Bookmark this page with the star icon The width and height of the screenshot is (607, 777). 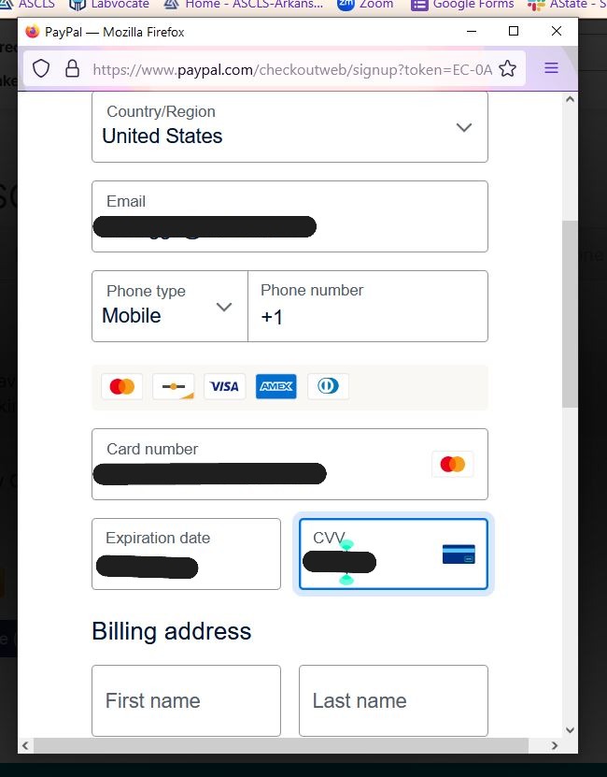click(x=507, y=68)
